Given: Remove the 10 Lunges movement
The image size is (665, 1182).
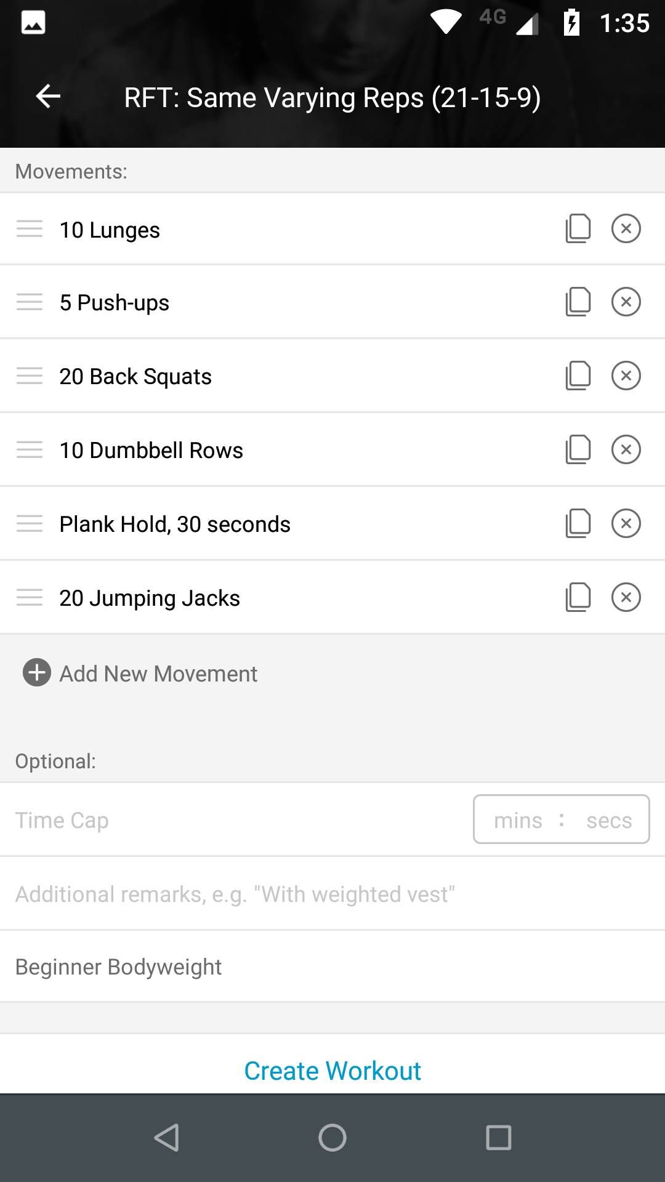Looking at the screenshot, I should coord(626,228).
